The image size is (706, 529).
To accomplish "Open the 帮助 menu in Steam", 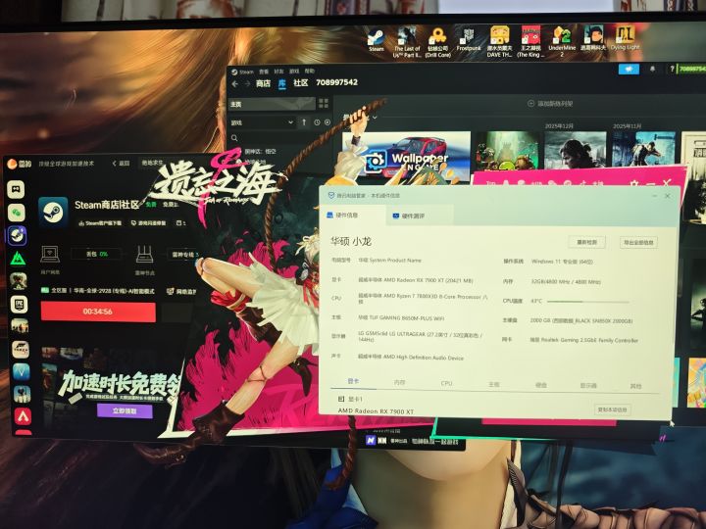I will [x=309, y=71].
